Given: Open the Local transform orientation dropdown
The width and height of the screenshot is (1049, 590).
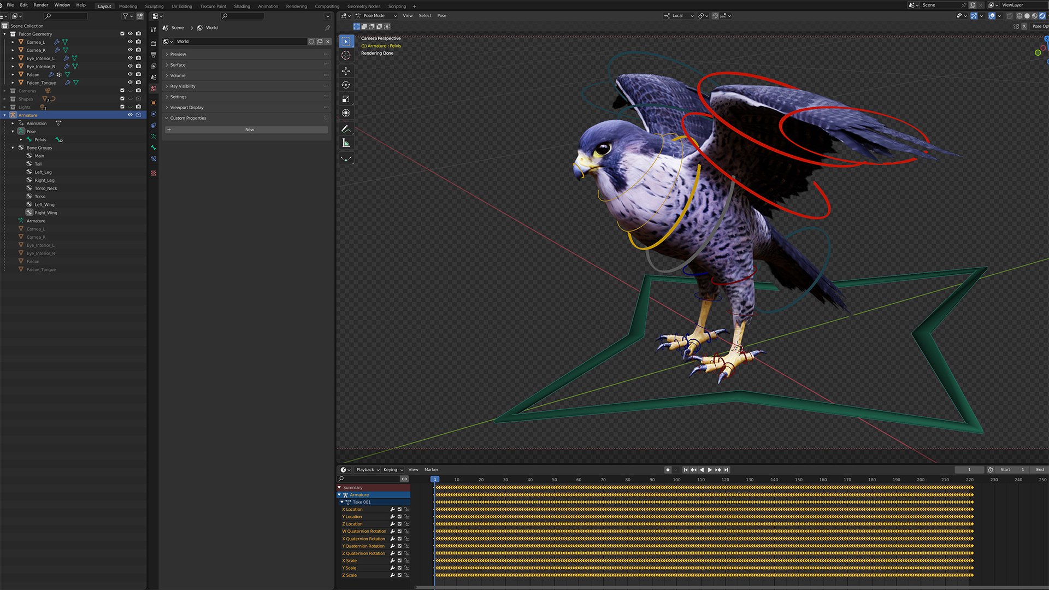Looking at the screenshot, I should [679, 16].
